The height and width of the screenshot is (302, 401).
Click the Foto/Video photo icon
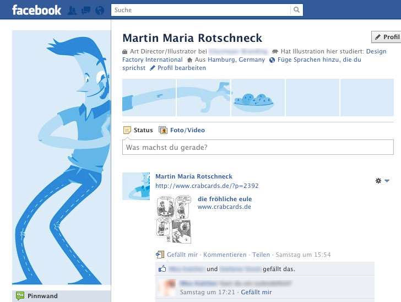[x=163, y=130]
